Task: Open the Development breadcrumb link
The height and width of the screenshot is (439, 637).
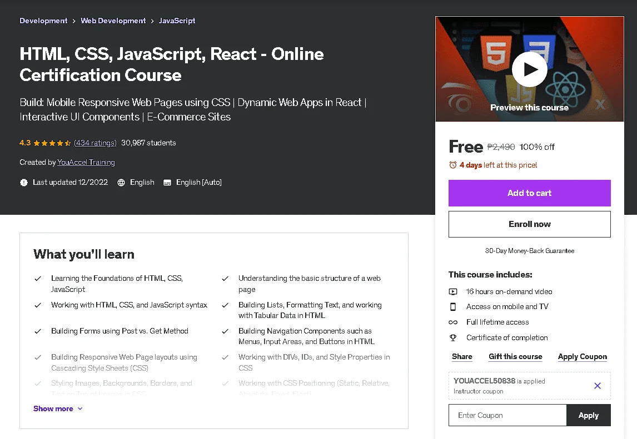Action: point(43,21)
